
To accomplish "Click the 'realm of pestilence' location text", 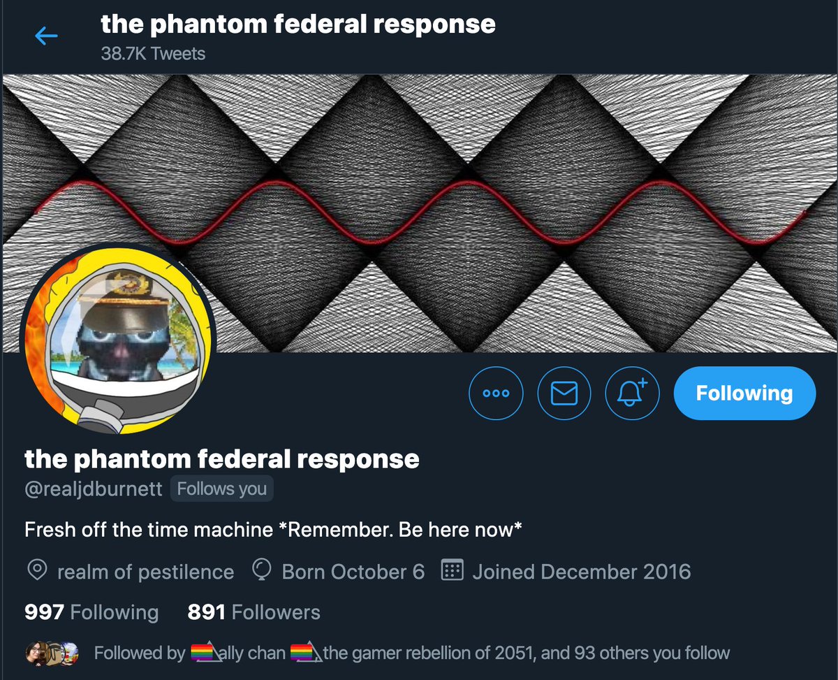I will pyautogui.click(x=145, y=572).
